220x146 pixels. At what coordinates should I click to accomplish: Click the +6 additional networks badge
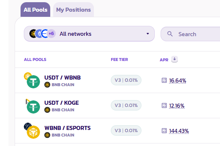(x=51, y=34)
